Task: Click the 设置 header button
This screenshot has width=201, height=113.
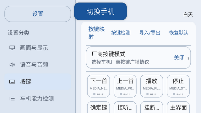Action: point(38,14)
